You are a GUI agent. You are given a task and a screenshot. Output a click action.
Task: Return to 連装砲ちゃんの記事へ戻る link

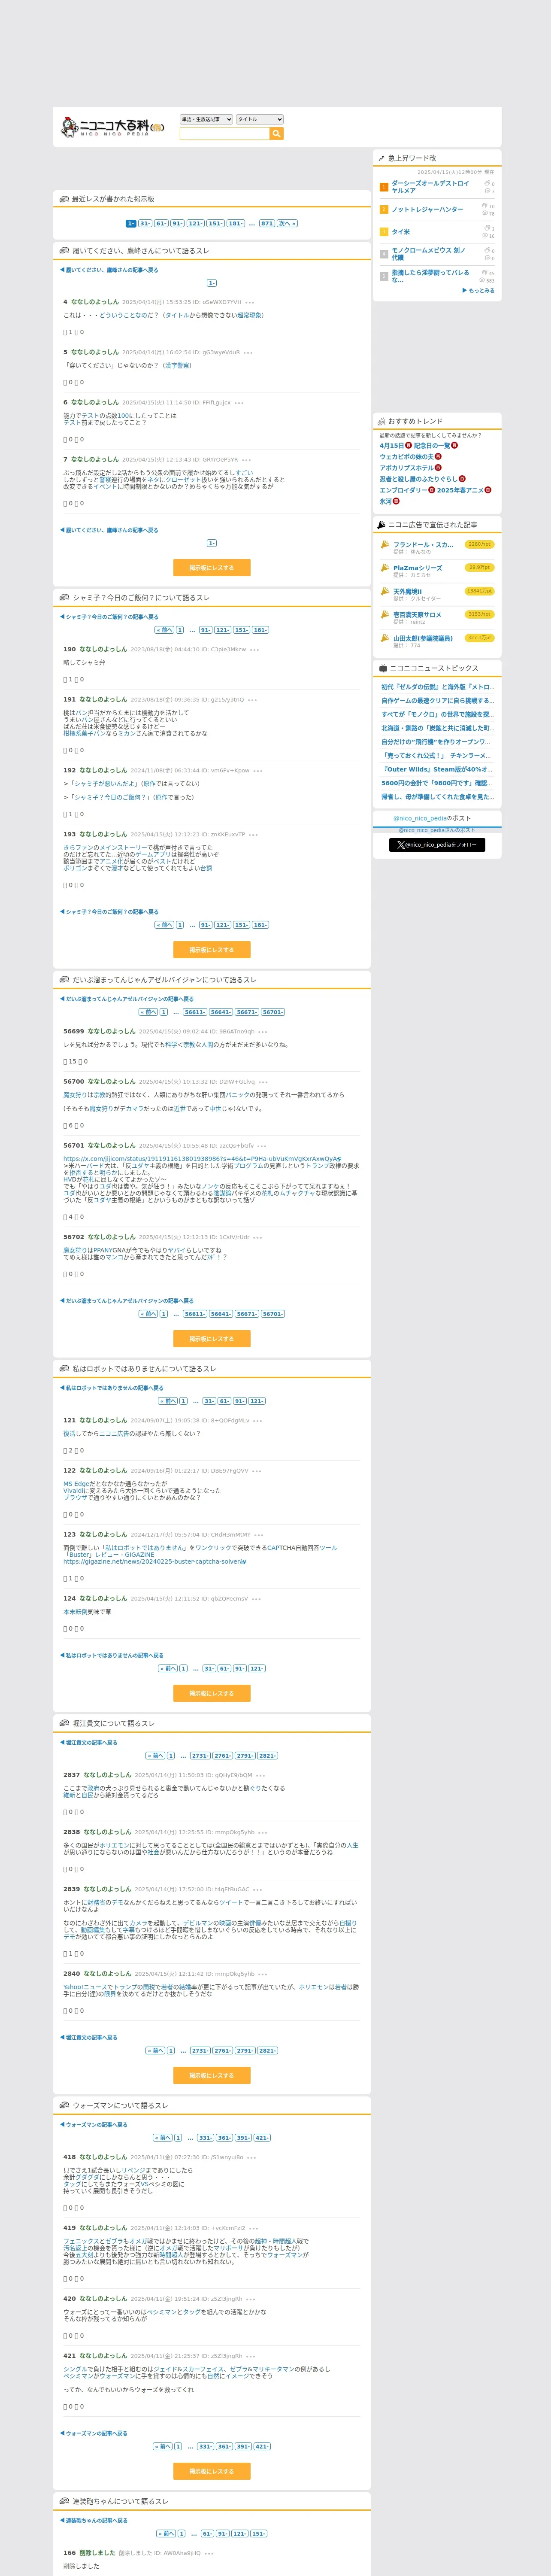click(x=94, y=2521)
